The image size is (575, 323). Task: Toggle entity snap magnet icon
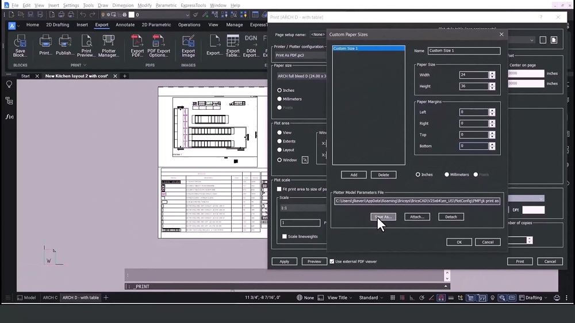(x=441, y=298)
